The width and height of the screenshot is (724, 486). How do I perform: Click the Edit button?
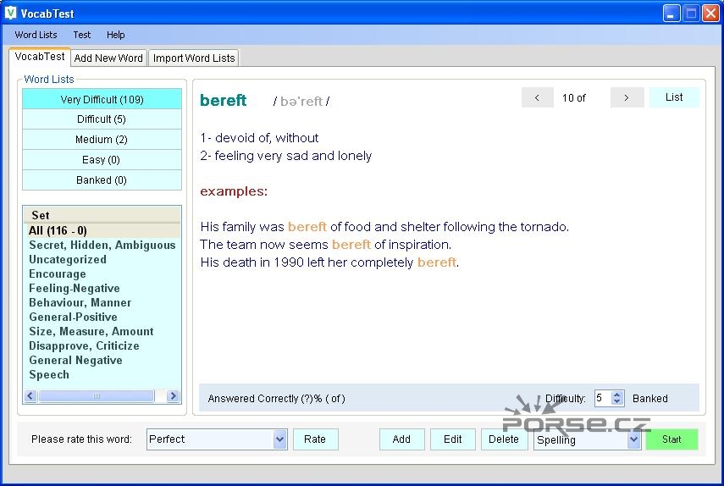tap(452, 439)
